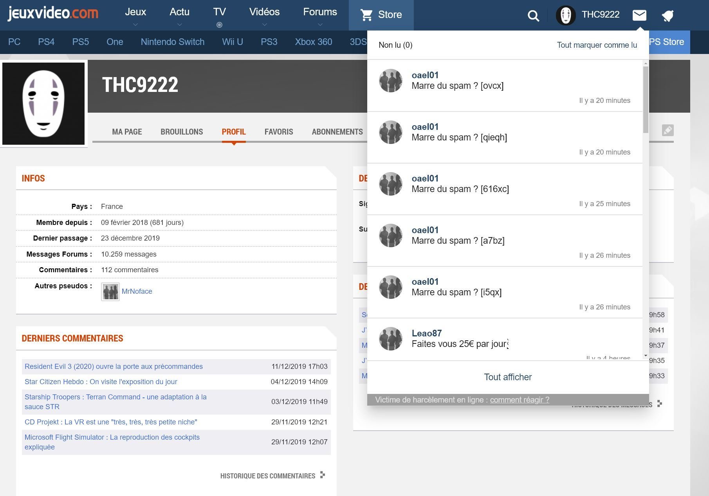Click the TV live indicator icon
Viewport: 709px width, 496px height.
point(220,25)
